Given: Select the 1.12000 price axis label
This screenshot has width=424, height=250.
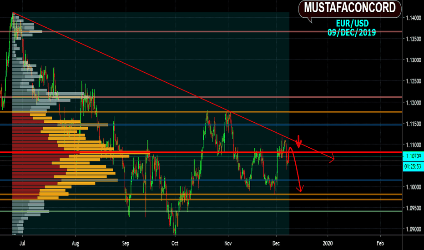Looking at the screenshot, I should [414, 103].
